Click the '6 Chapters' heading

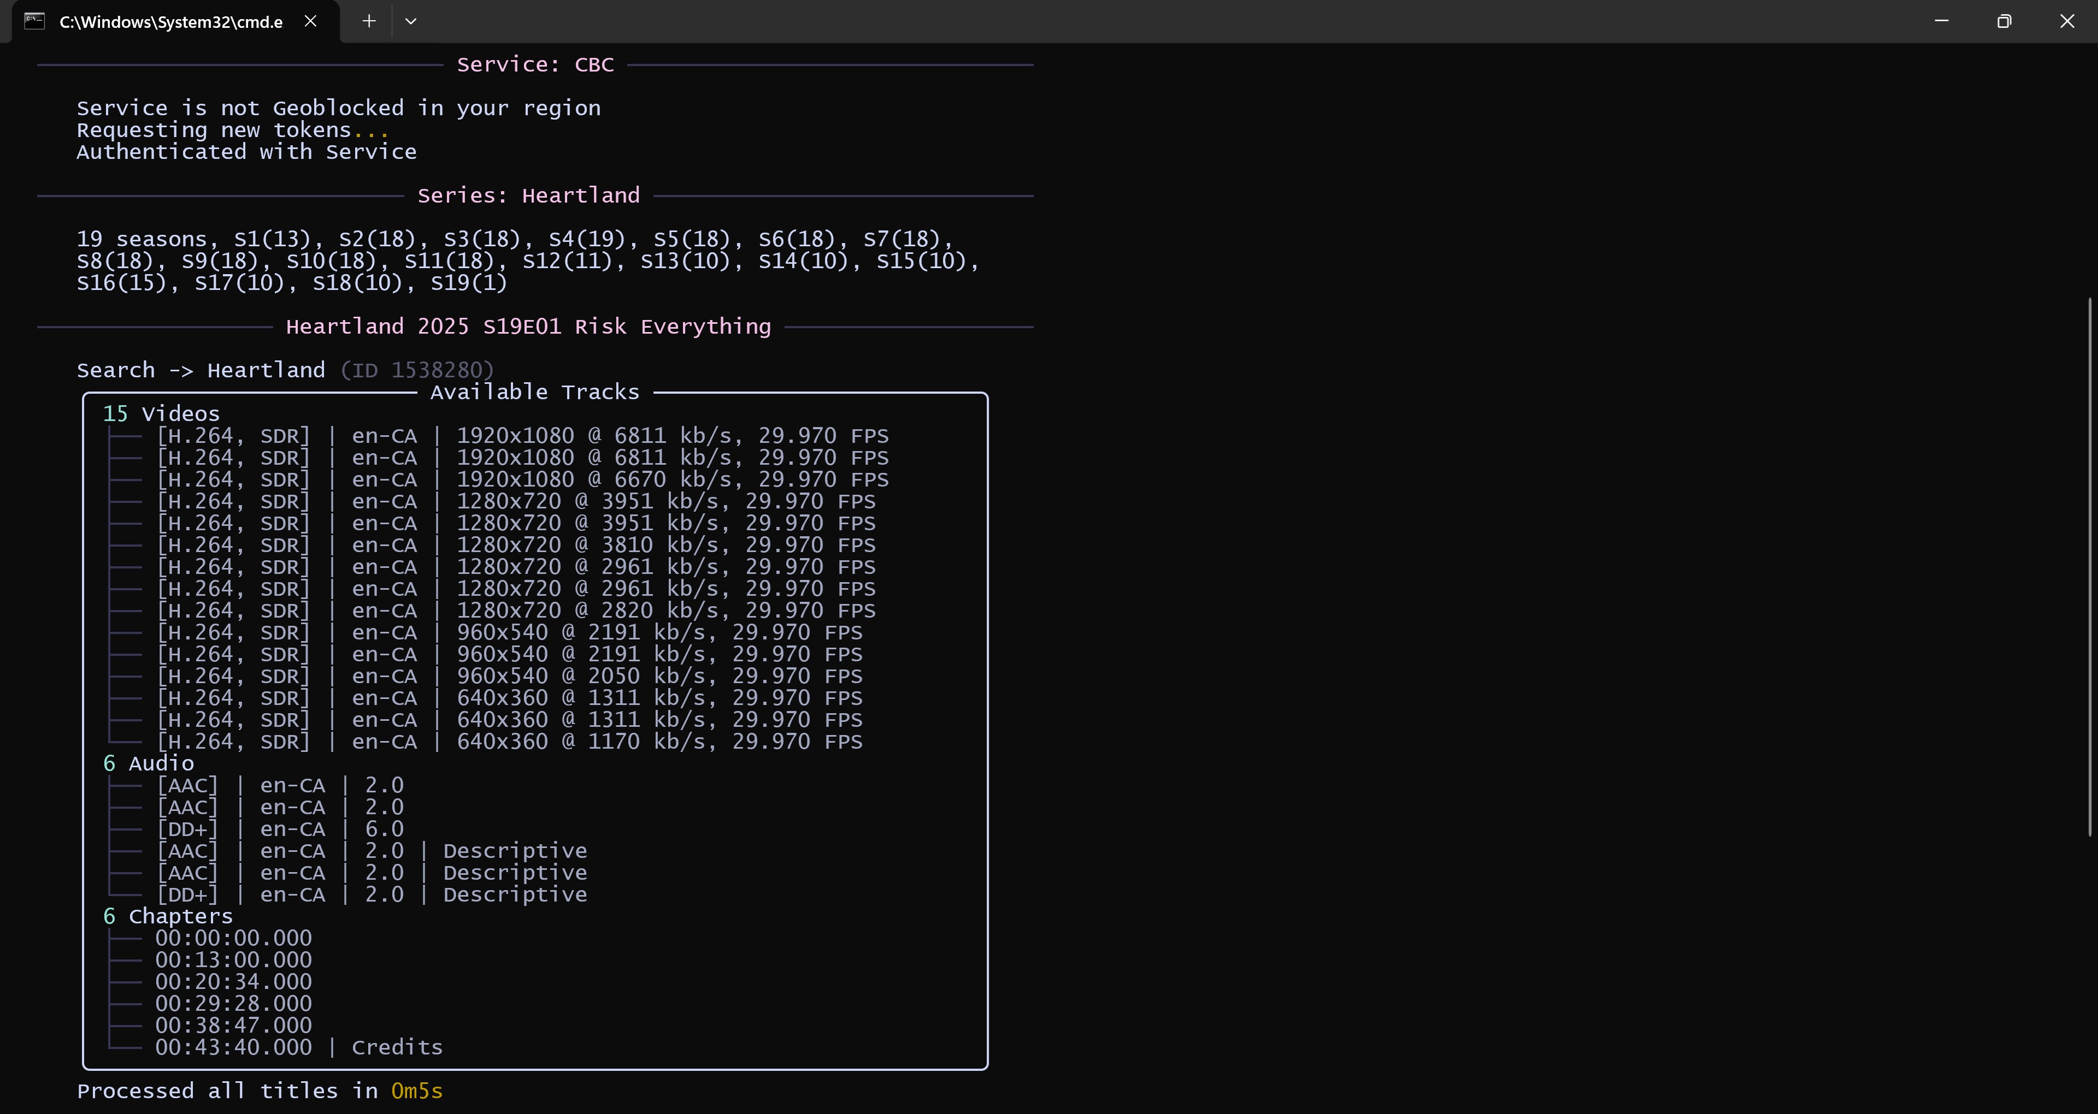168,916
